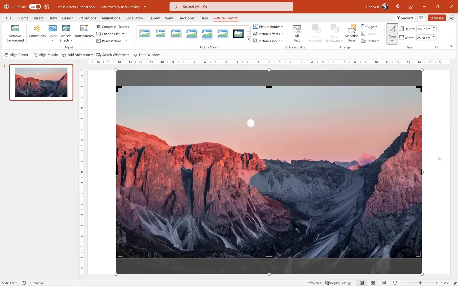Open Display Settings

[x=338, y=283]
